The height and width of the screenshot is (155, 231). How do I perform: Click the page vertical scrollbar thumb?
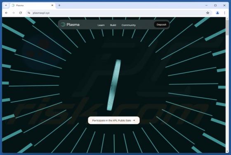point(227,28)
